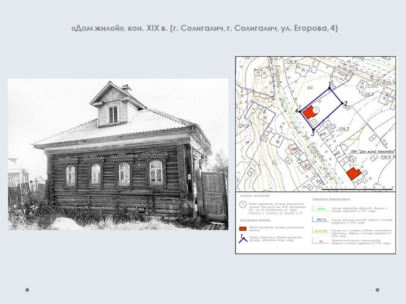The image size is (406, 304).
Task: Click the green 'cadastral quarter' line sample in the legend
Action: pyautogui.click(x=320, y=208)
